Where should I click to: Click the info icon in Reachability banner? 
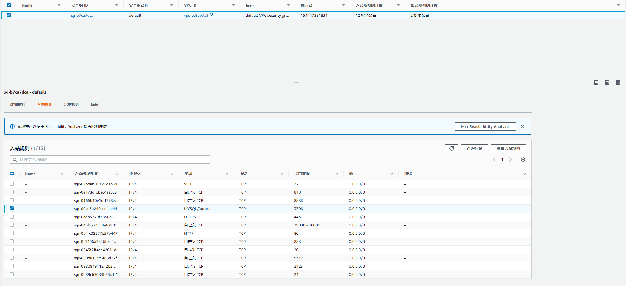[x=12, y=126]
